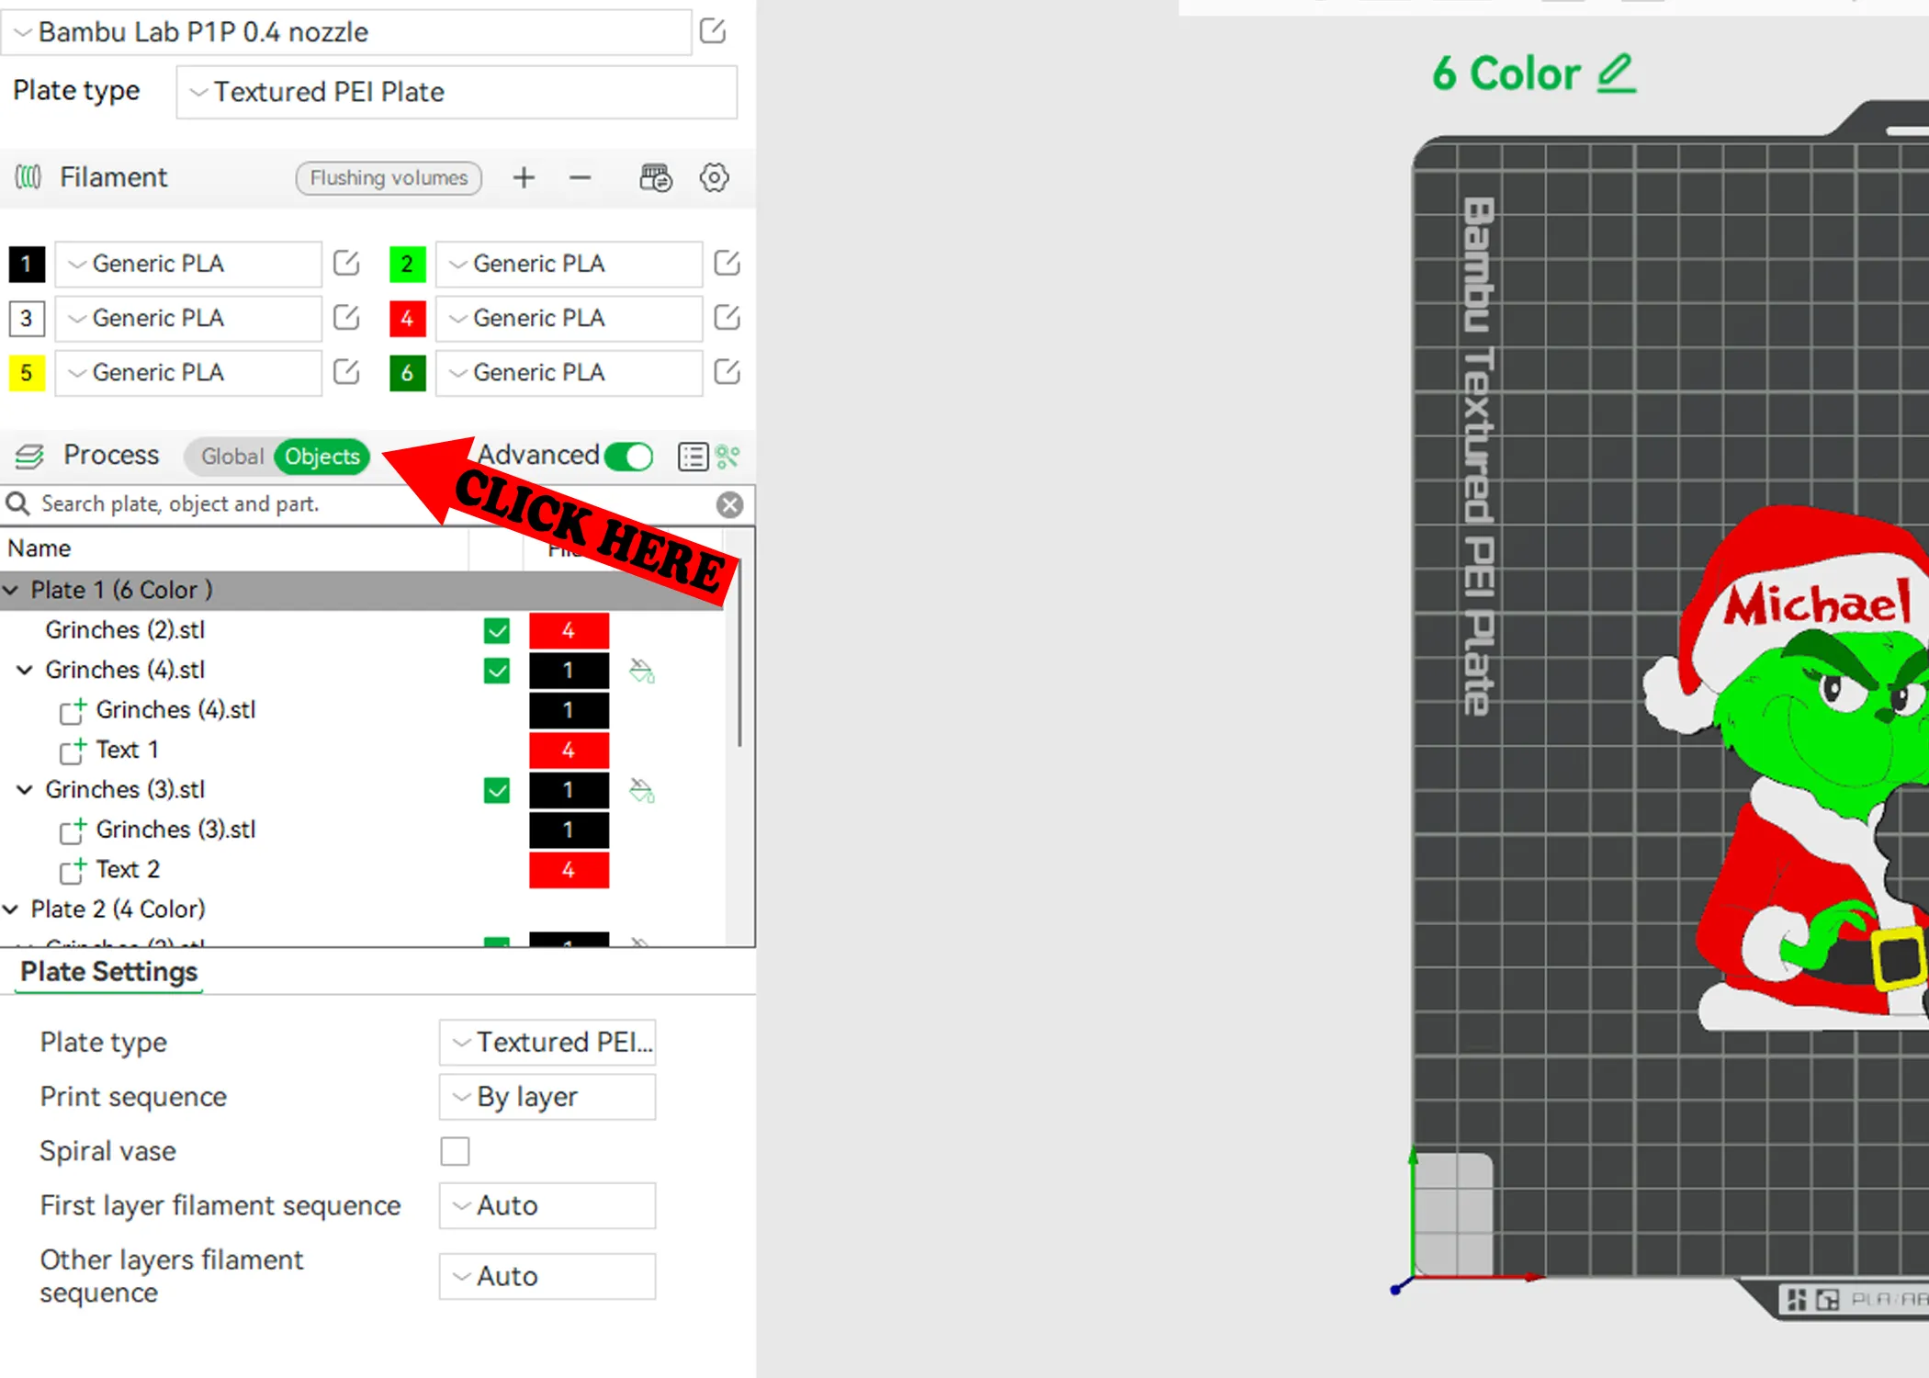Click the white filament 3 color swatch
This screenshot has height=1378, width=1929.
pyautogui.click(x=27, y=318)
